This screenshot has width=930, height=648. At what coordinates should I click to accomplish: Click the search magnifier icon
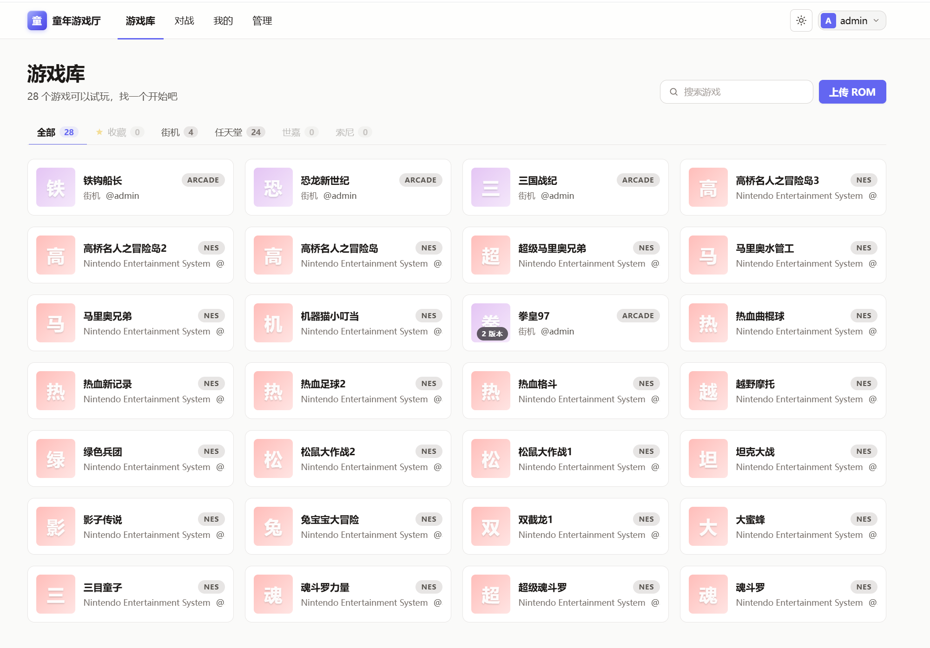[x=673, y=92]
